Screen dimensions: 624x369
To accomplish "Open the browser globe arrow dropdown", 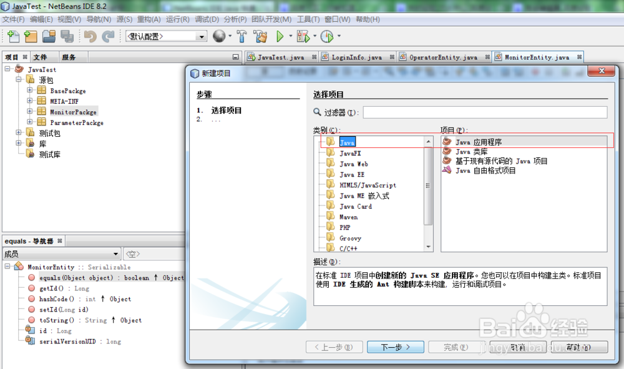I will (230, 36).
